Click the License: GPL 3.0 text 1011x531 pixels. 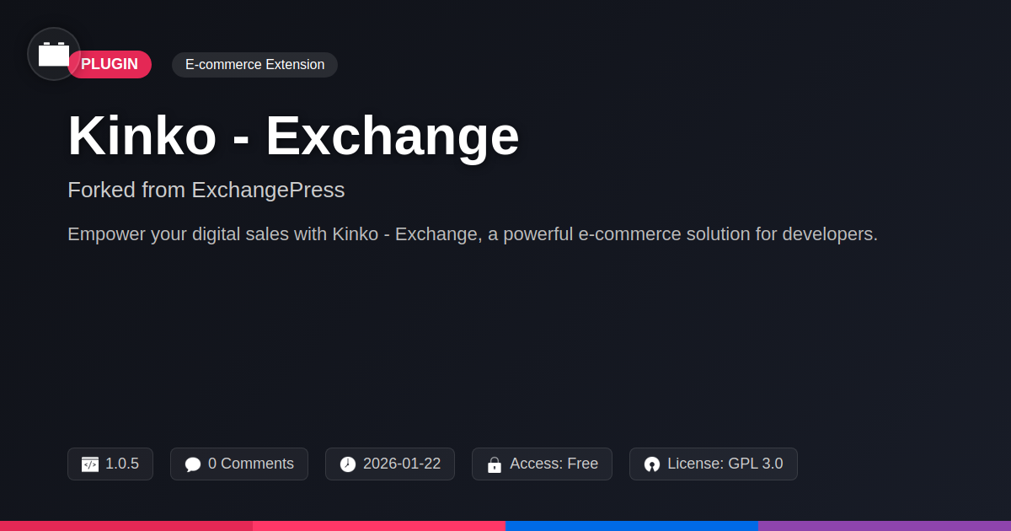pos(725,464)
